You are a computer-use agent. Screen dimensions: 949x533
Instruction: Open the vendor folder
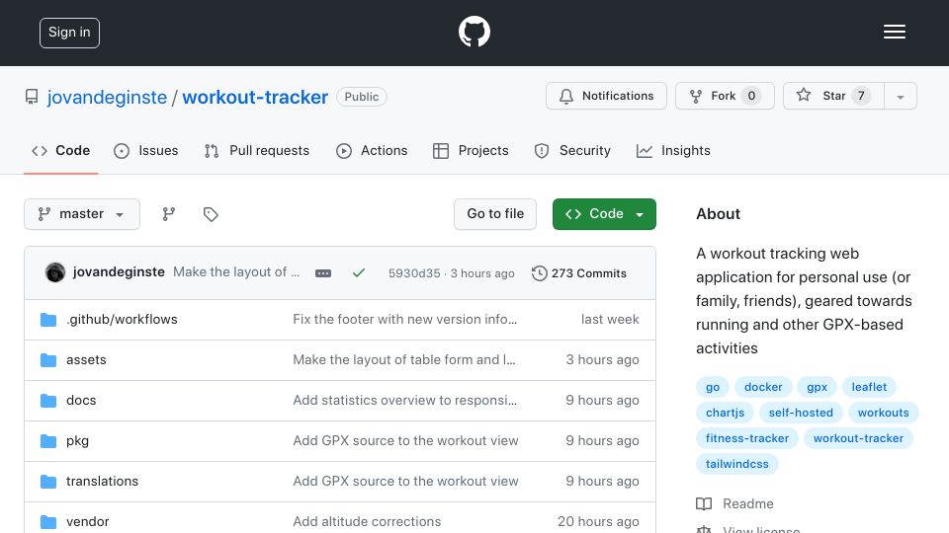tap(88, 521)
